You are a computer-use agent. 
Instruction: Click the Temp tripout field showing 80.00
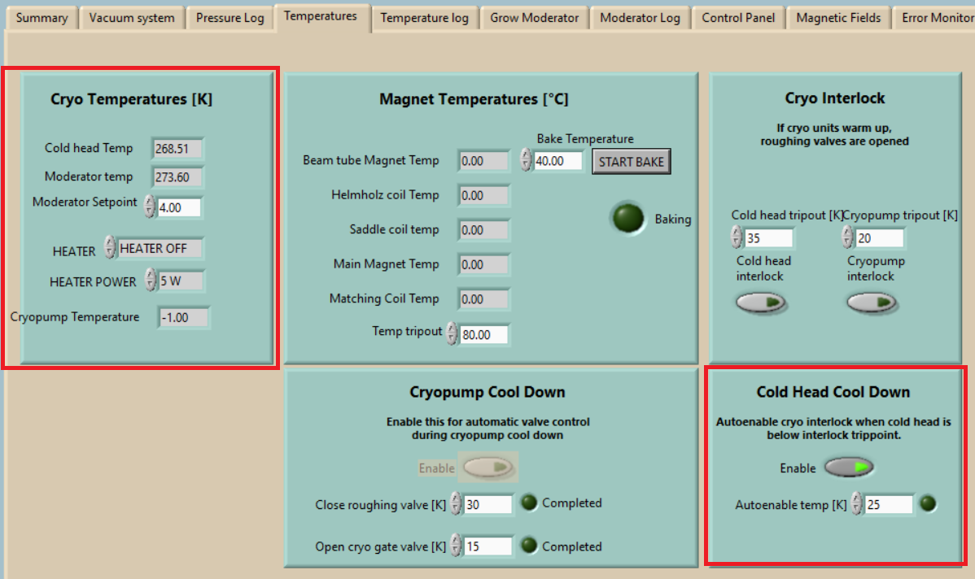[483, 335]
